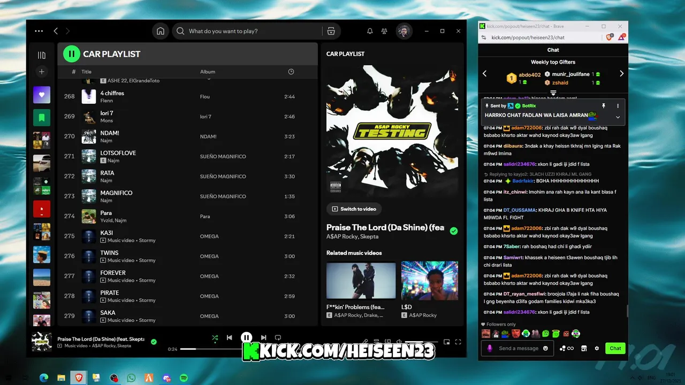Screen dimensions: 685x385
Task: Open Spotify three-dots main menu
Action: point(39,31)
